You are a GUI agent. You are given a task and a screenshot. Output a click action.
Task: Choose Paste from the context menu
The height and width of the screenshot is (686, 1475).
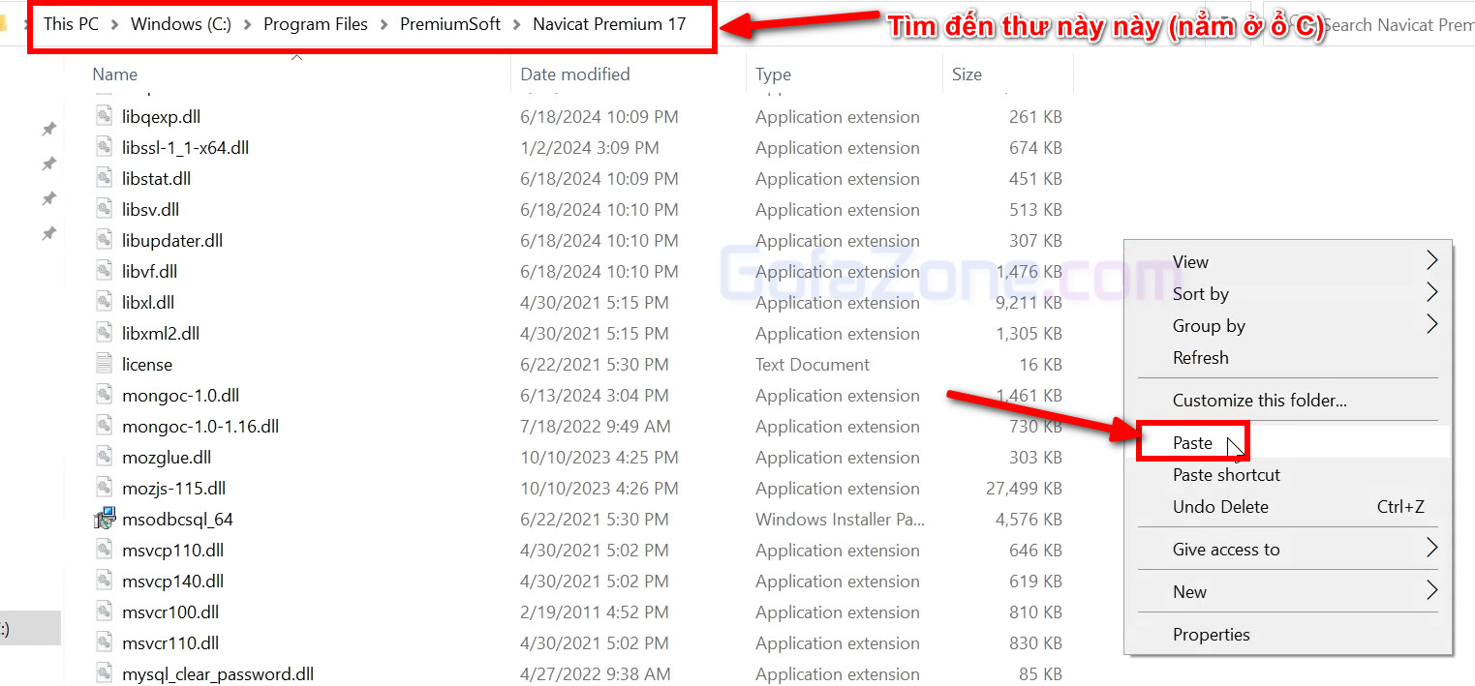1192,443
